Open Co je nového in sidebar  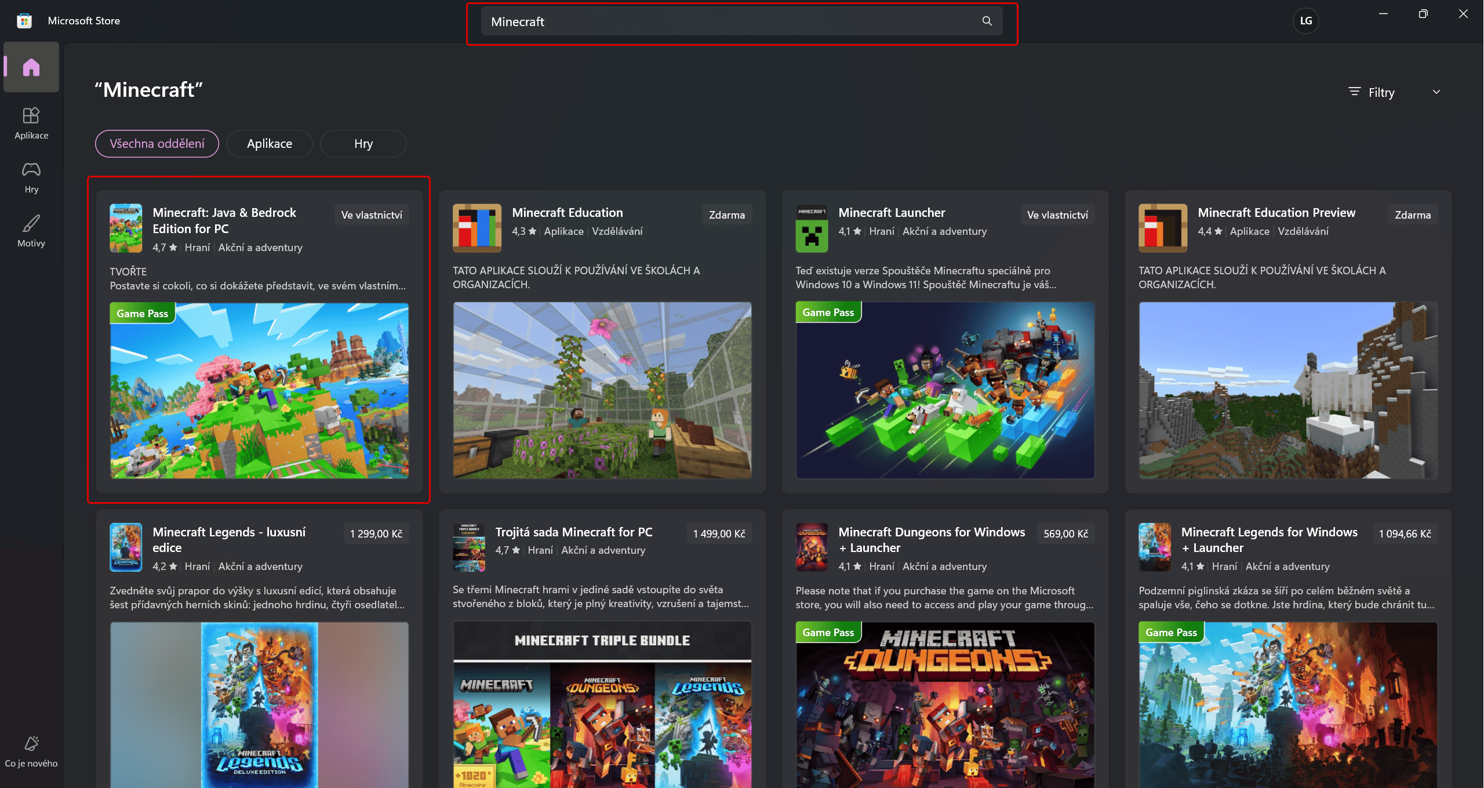(x=31, y=751)
